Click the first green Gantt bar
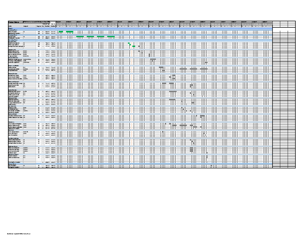 (60, 31)
